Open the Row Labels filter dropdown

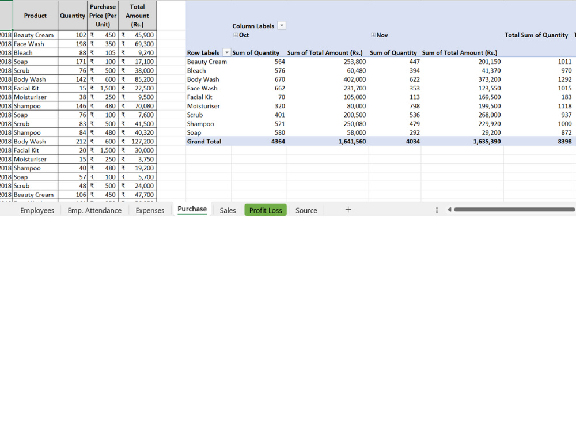[226, 52]
